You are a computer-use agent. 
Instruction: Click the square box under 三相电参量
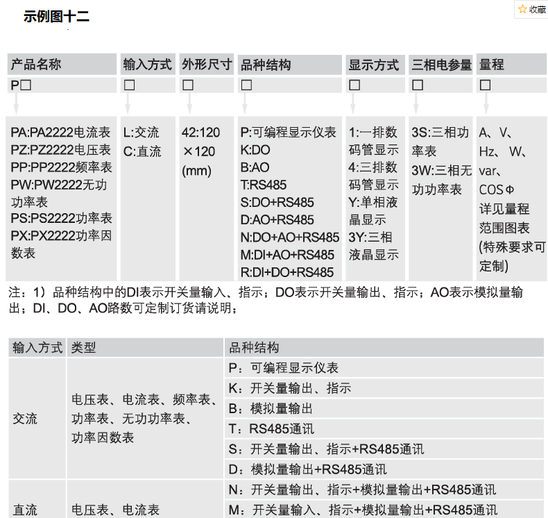tap(418, 85)
